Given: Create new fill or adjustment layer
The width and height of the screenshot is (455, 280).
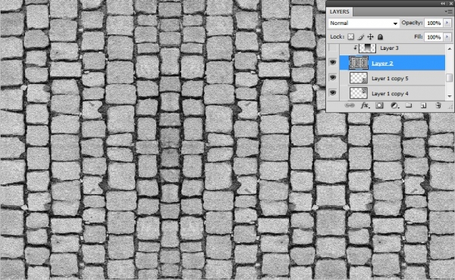Looking at the screenshot, I should click(394, 105).
